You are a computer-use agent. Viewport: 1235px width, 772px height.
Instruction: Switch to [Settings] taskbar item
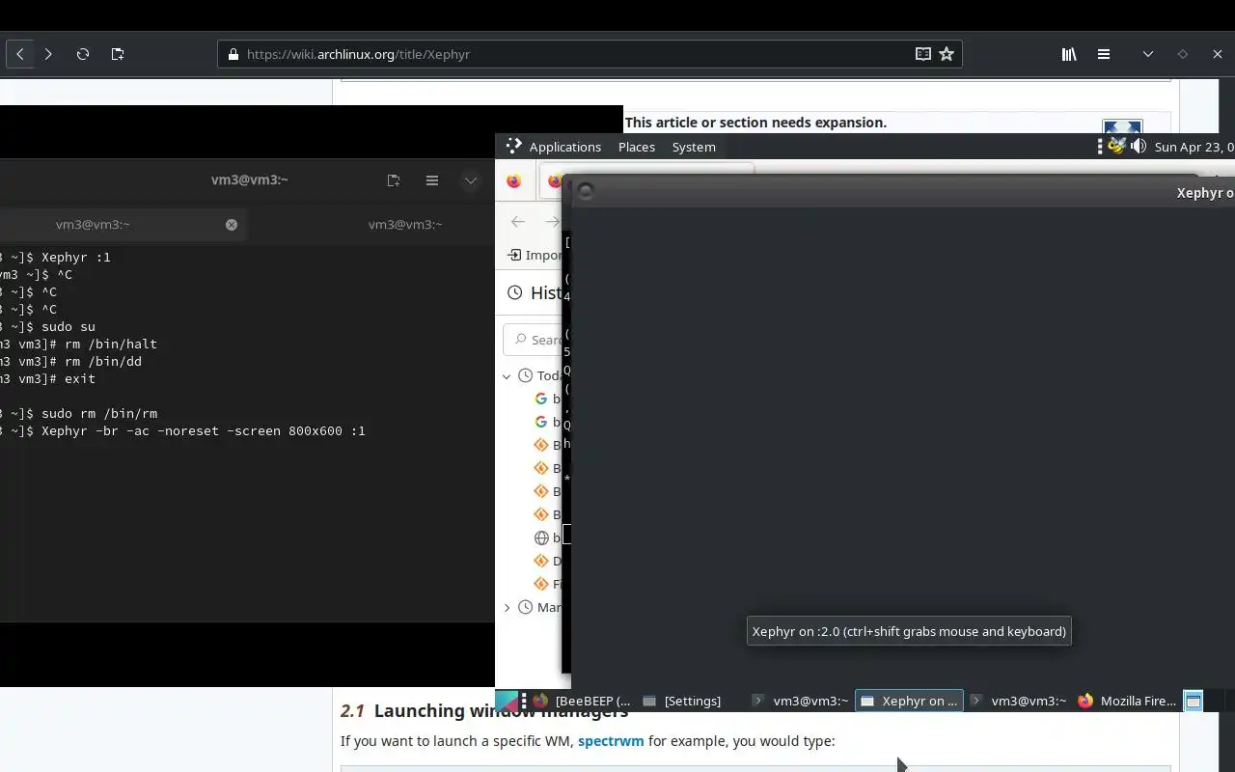[682, 701]
